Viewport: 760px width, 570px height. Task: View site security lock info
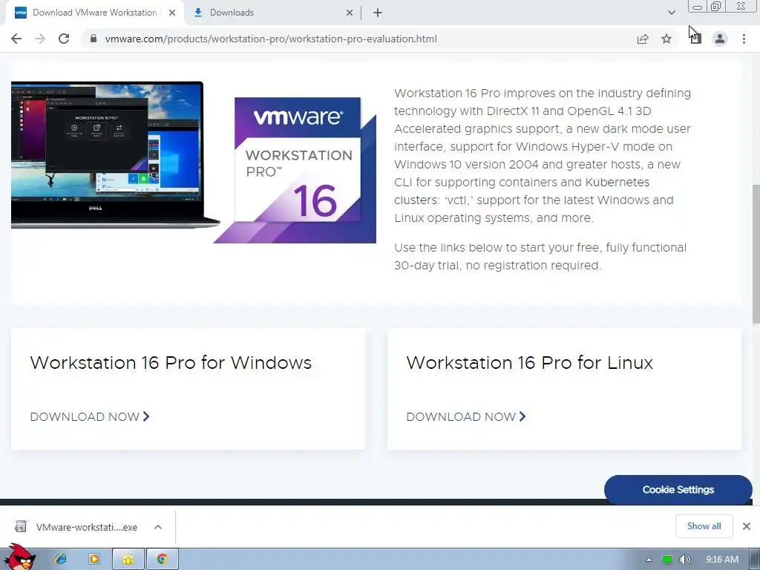[94, 39]
